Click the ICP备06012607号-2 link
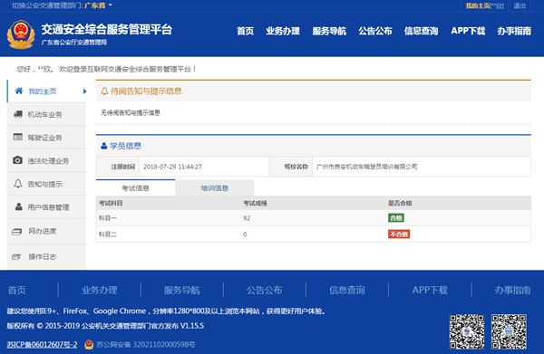The width and height of the screenshot is (544, 354). coord(42,345)
